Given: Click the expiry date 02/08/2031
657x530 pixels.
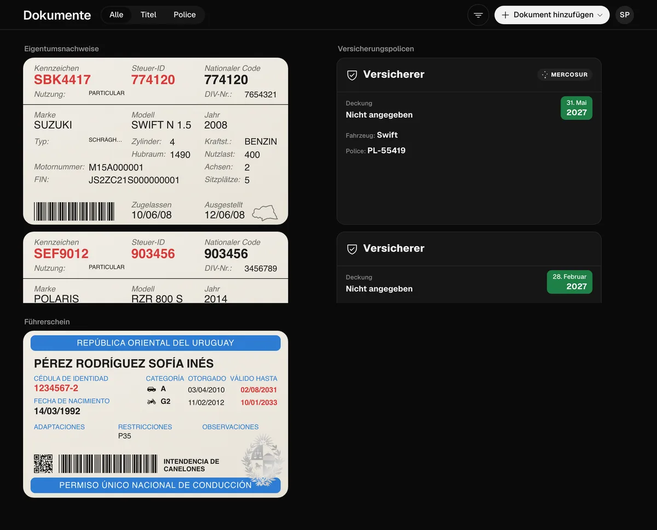Looking at the screenshot, I should 259,390.
